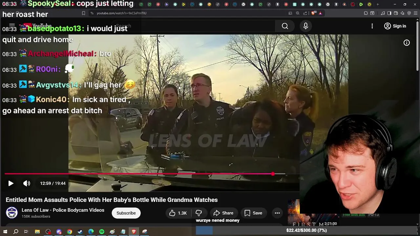Open the video info card icon

point(407,43)
